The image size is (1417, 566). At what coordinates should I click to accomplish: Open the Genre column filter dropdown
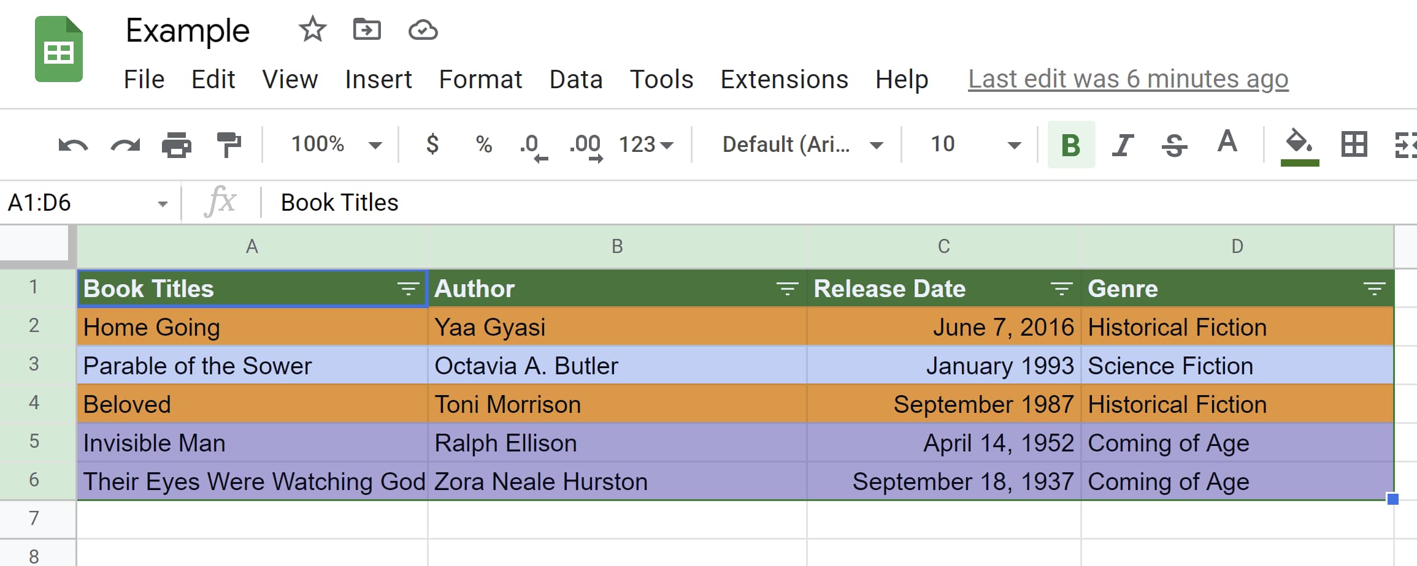coord(1374,289)
